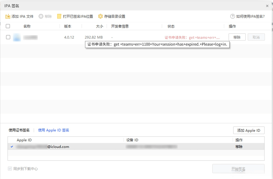Click the app's icon thumbnail in the list

(17, 37)
